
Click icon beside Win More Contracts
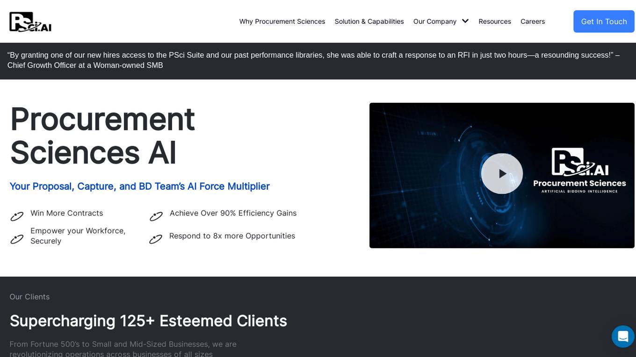(17, 216)
